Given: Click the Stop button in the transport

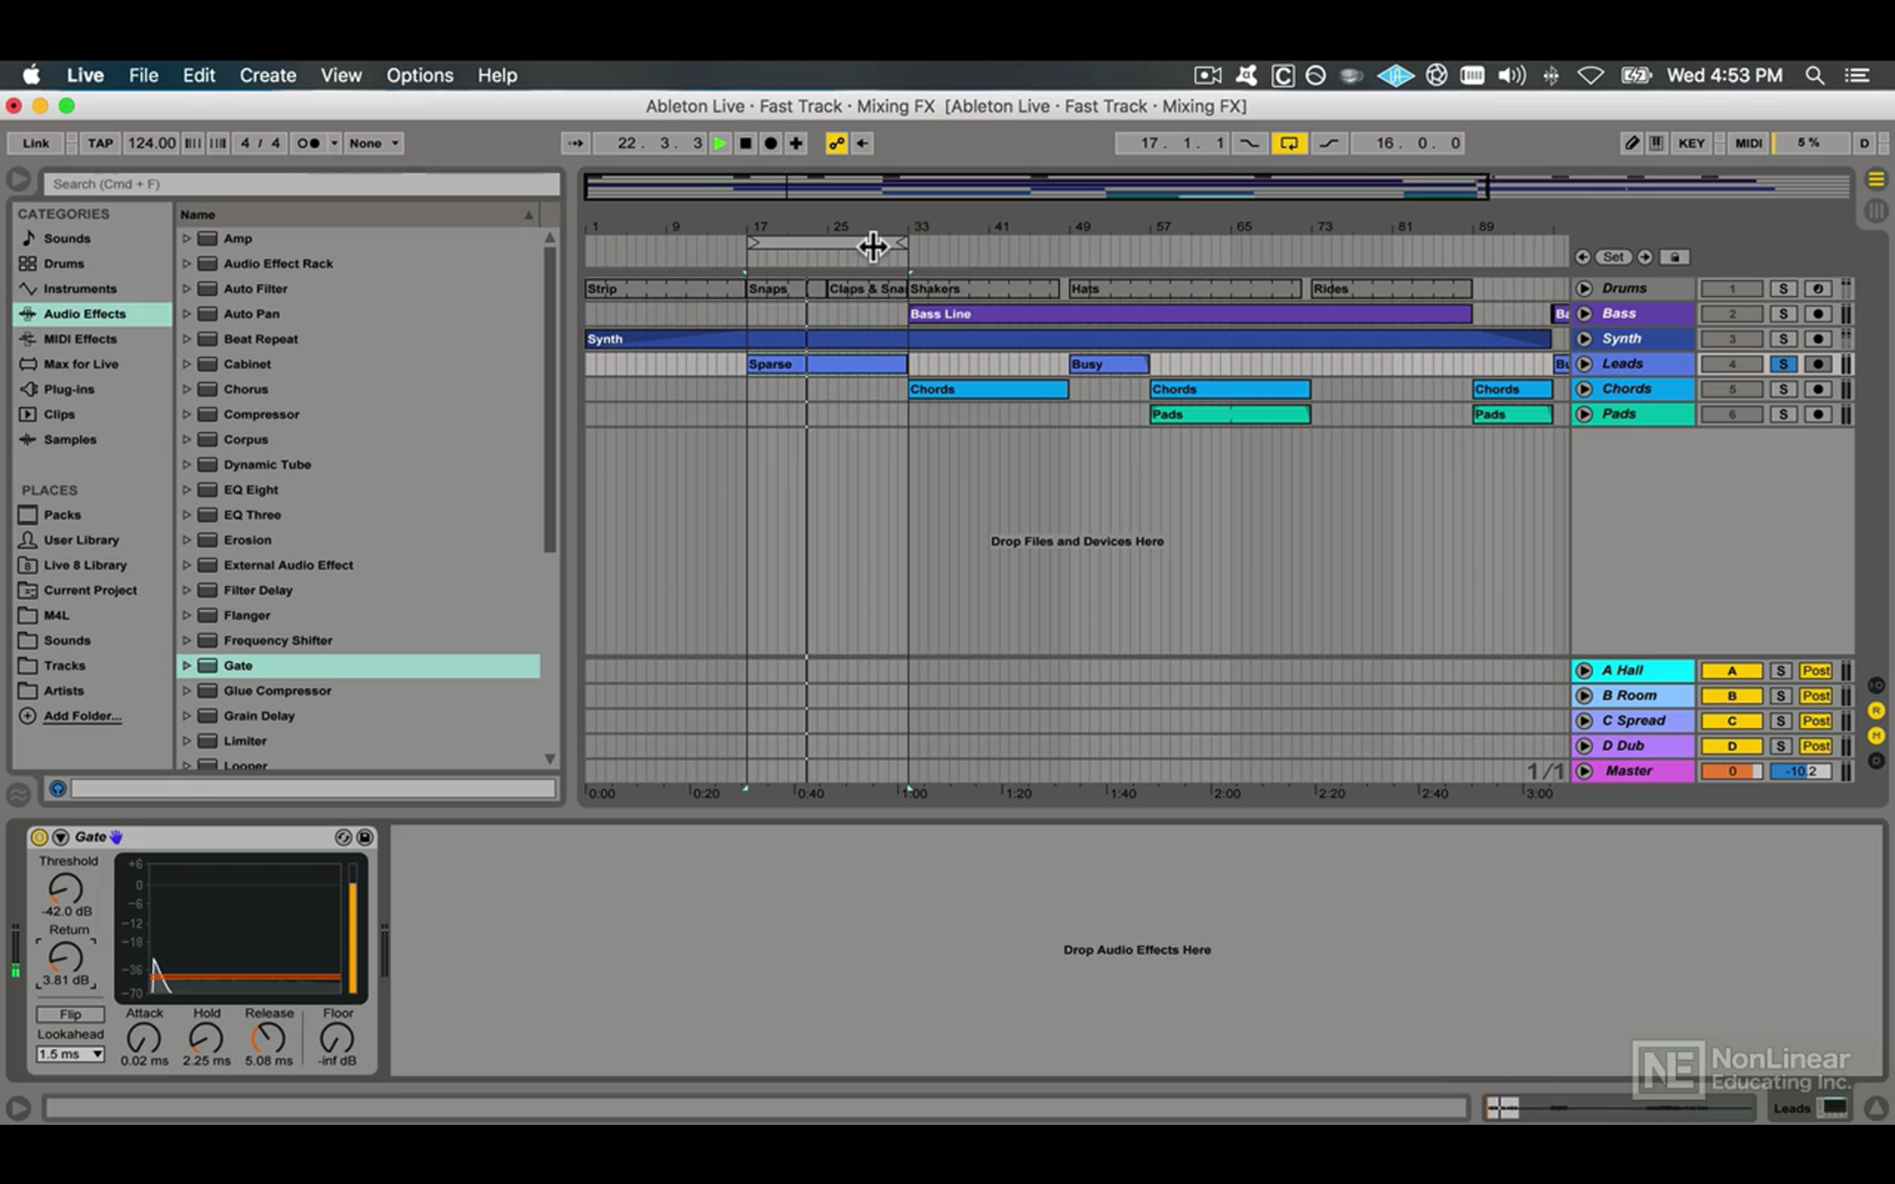Looking at the screenshot, I should pos(745,143).
